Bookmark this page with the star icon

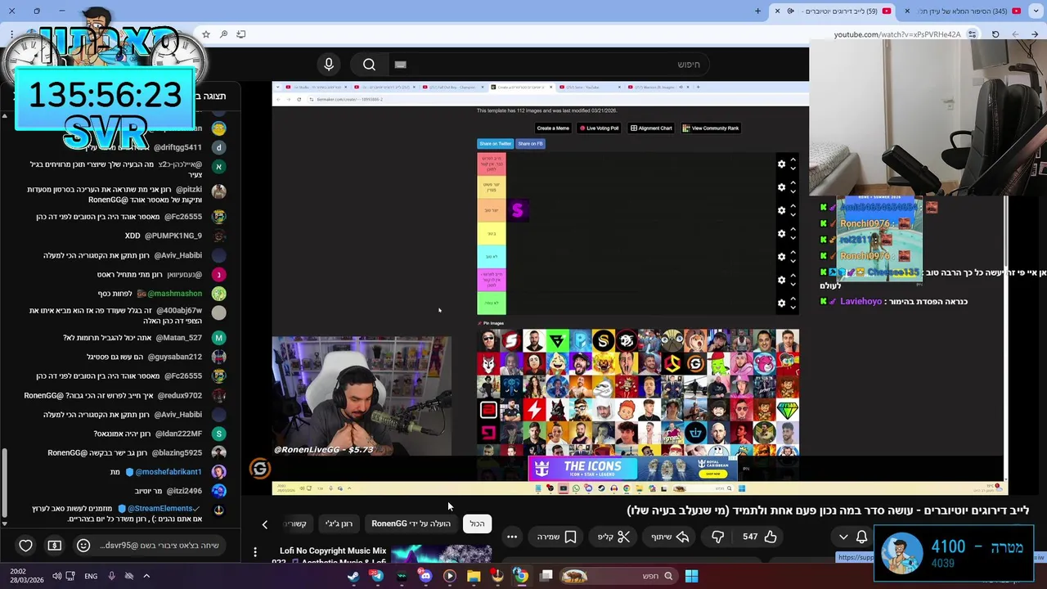(x=206, y=34)
